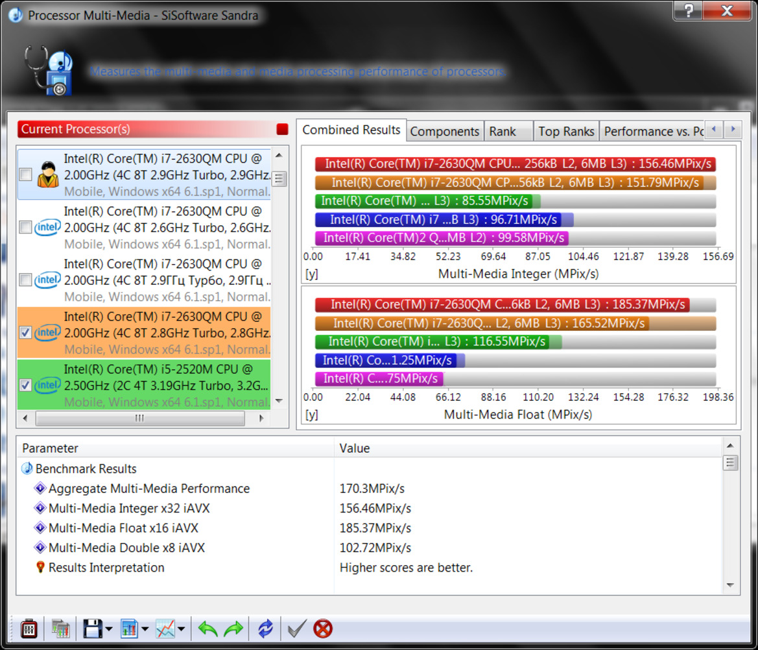
Task: Check the i7-2630QM 2.9ГГц Турбо checkbox
Action: pyautogui.click(x=26, y=280)
